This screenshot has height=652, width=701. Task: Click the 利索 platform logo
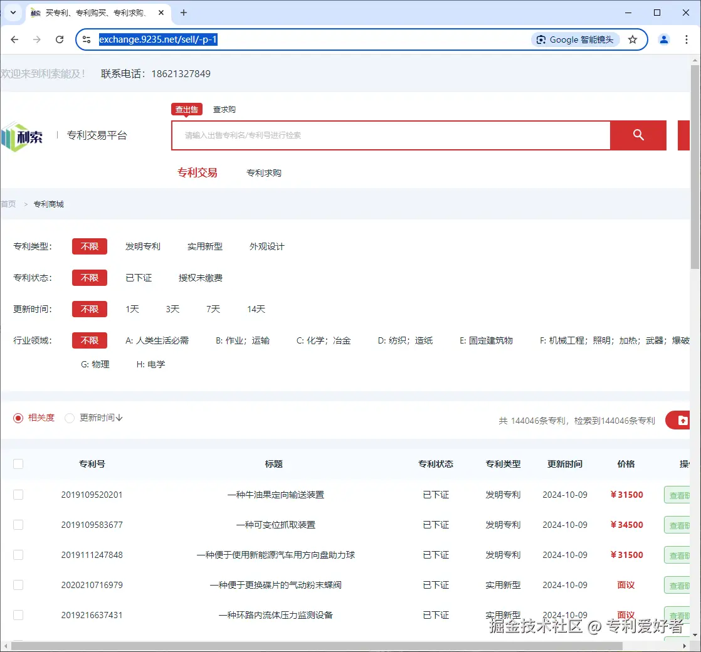point(23,135)
